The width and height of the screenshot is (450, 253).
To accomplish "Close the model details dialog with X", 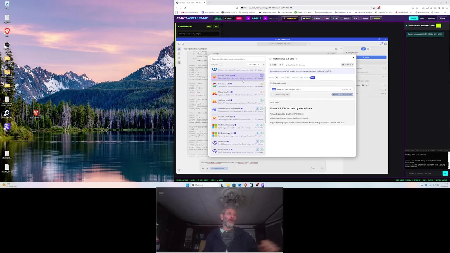I will [353, 58].
